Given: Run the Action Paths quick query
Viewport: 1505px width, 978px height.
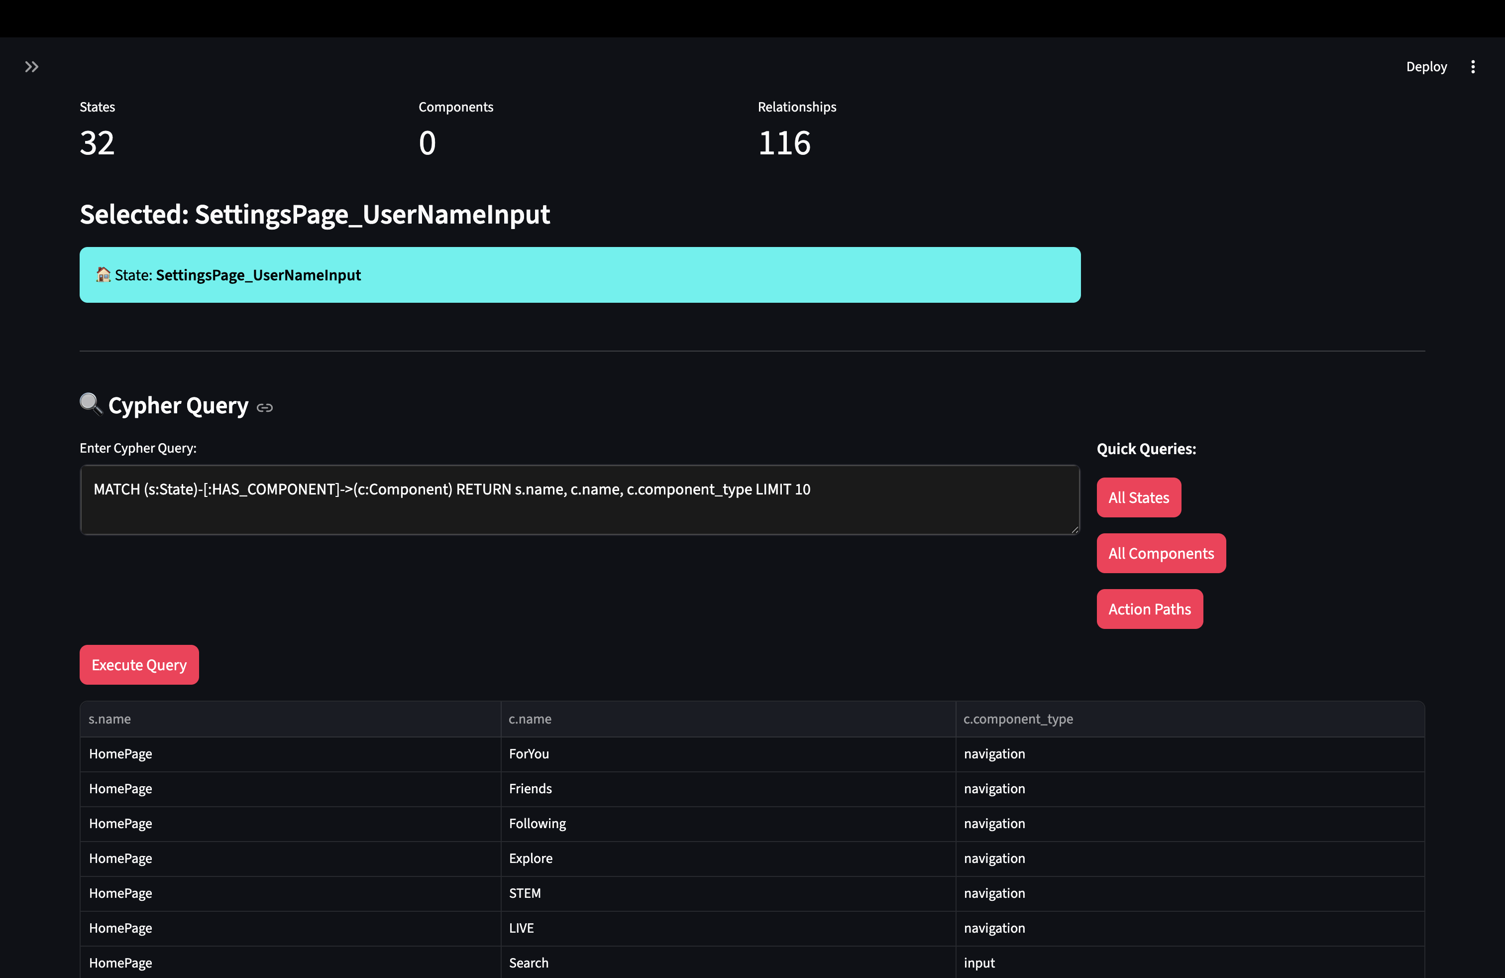Looking at the screenshot, I should (x=1149, y=609).
